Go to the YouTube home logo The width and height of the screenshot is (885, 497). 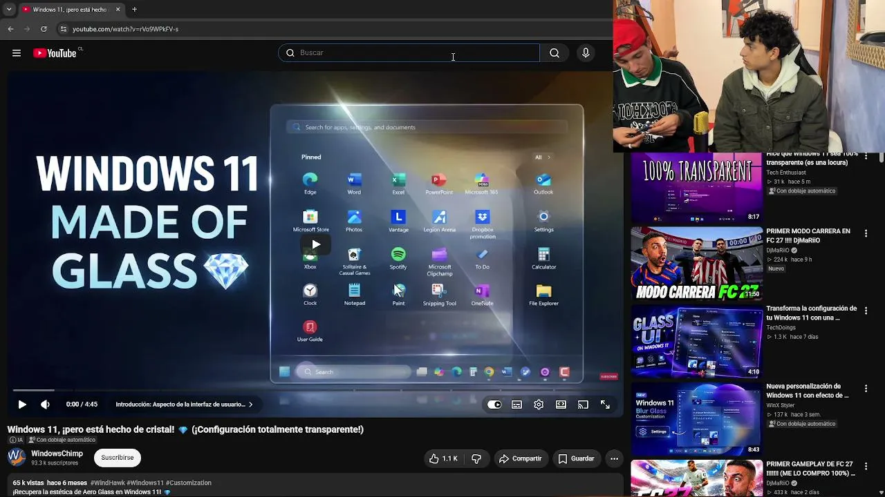(55, 53)
